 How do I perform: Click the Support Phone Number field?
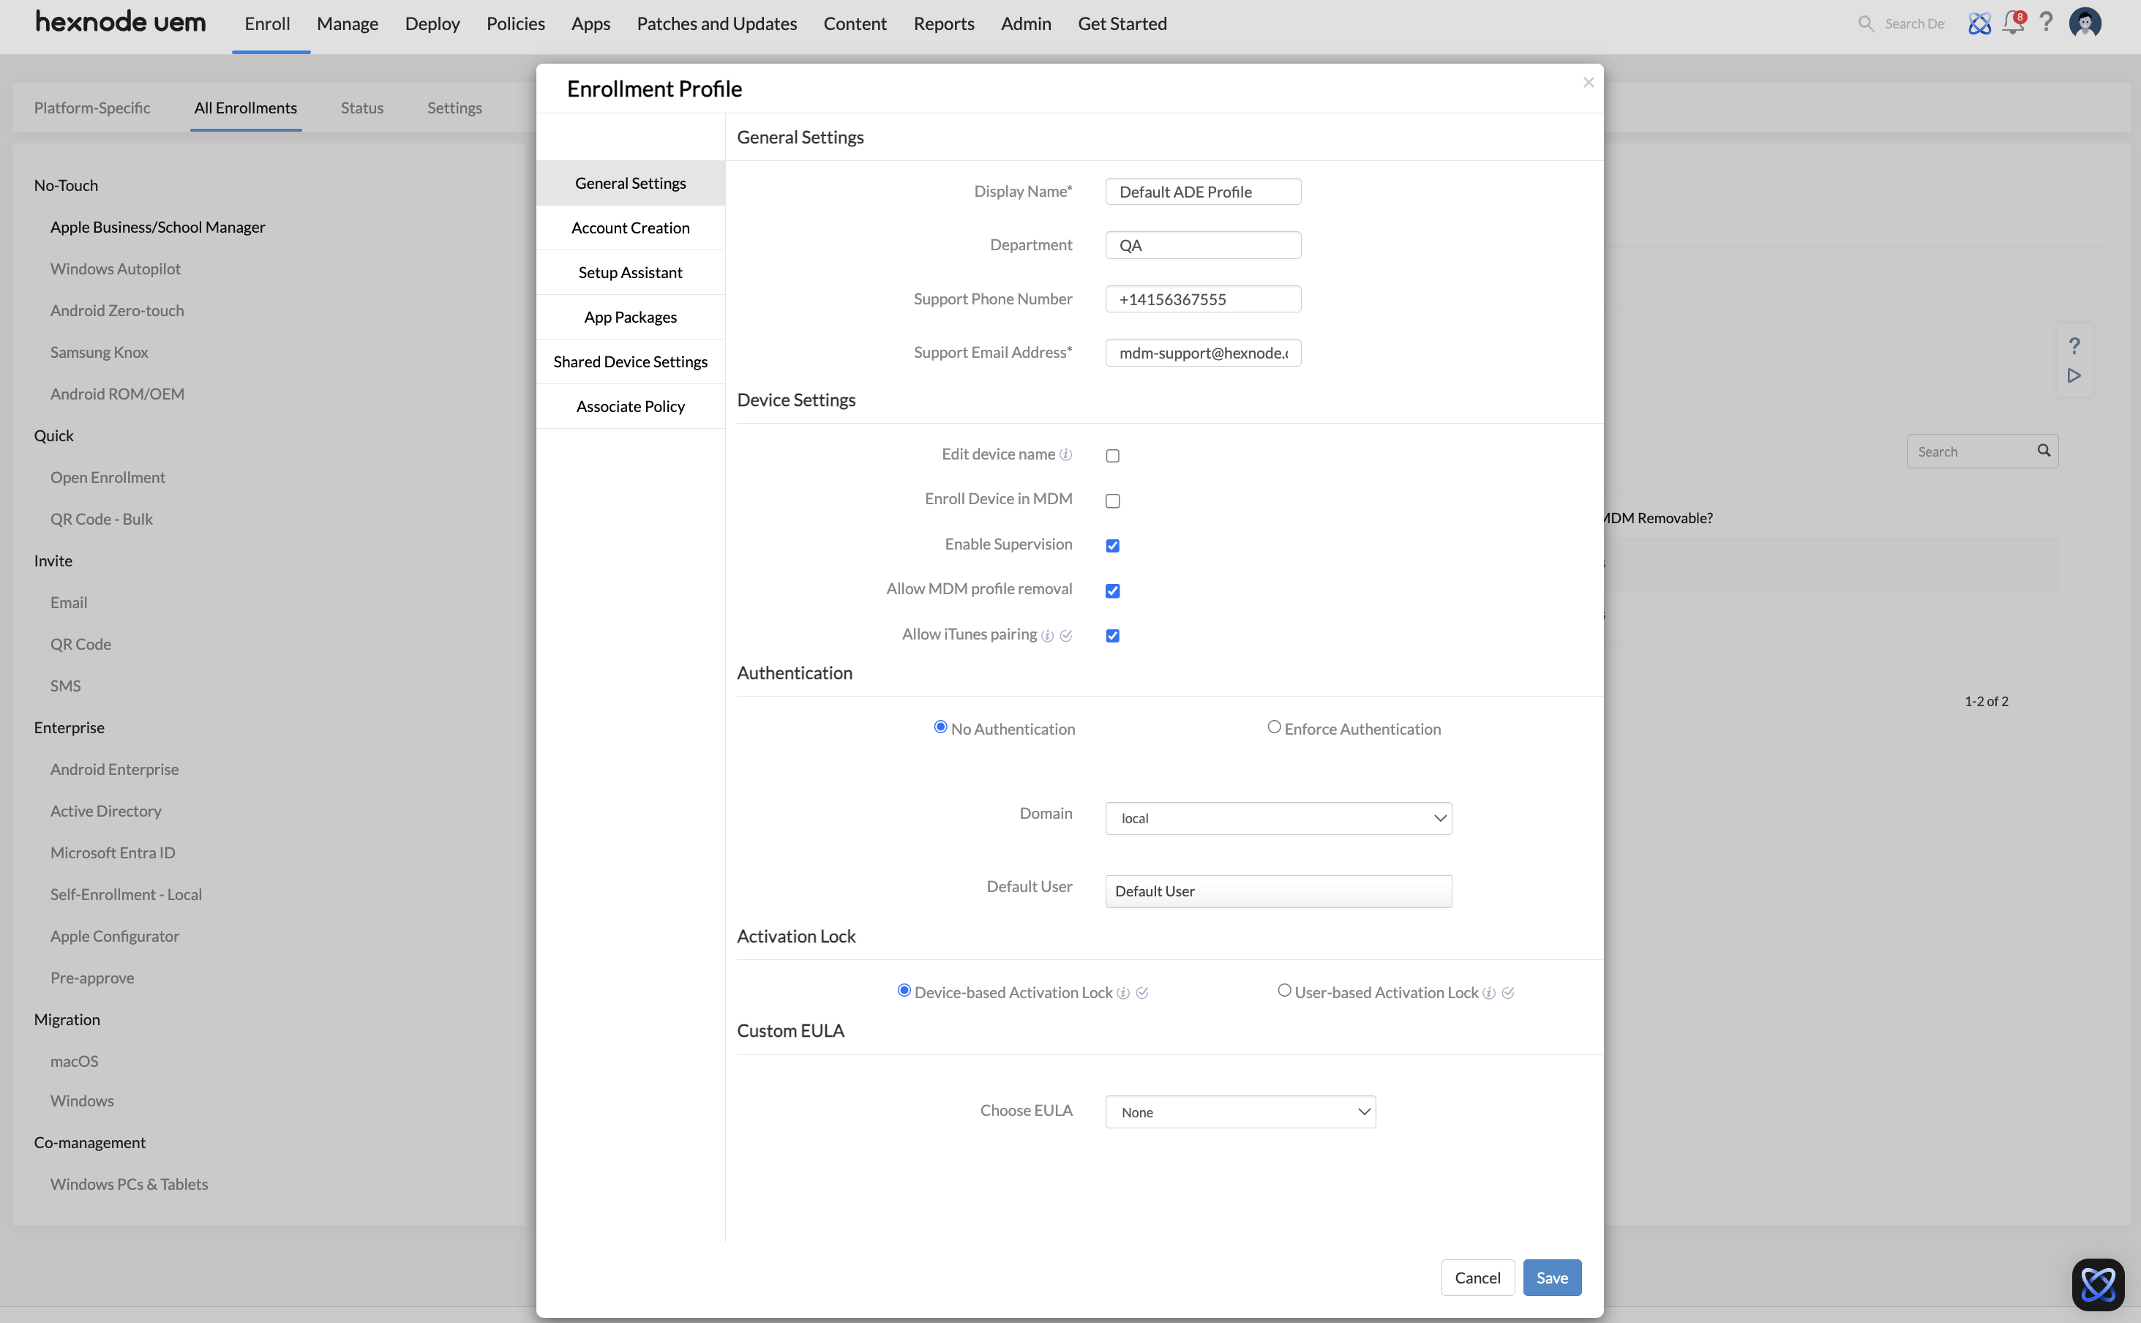click(x=1203, y=299)
